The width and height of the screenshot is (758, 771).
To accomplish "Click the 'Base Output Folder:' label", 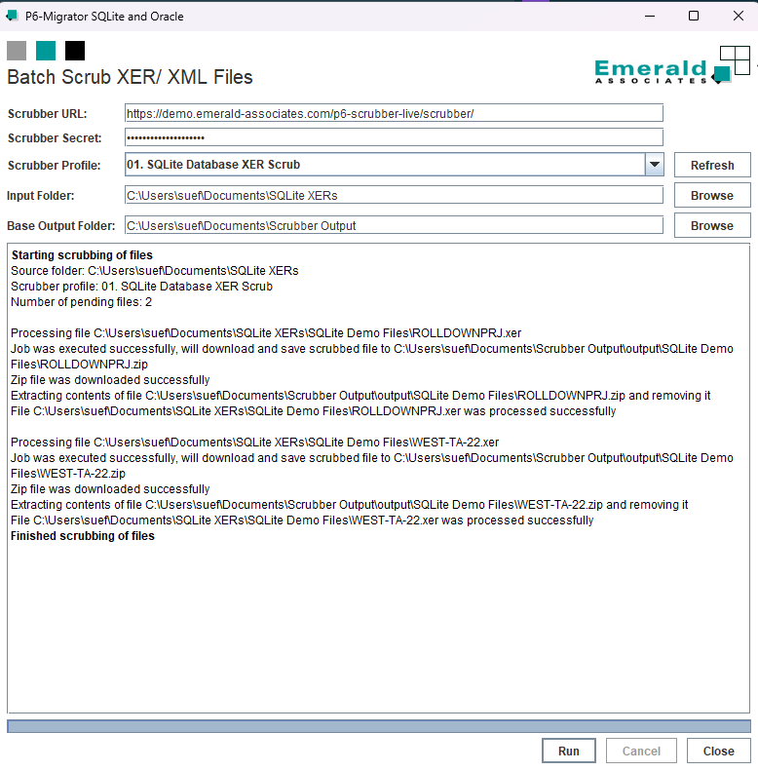I will [61, 226].
